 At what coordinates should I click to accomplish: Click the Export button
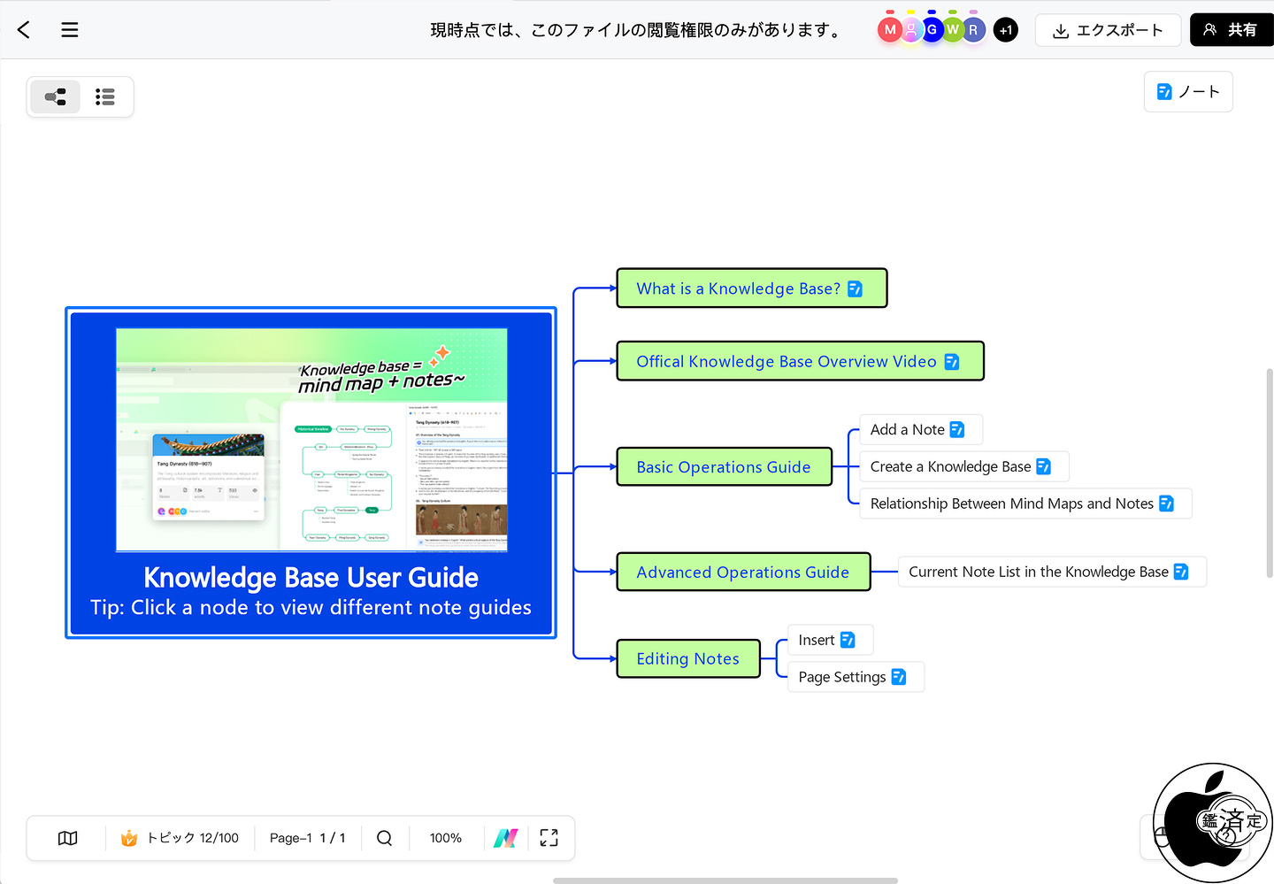coord(1108,30)
